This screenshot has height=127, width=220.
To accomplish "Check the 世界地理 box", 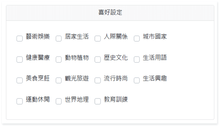I will coord(59,101).
